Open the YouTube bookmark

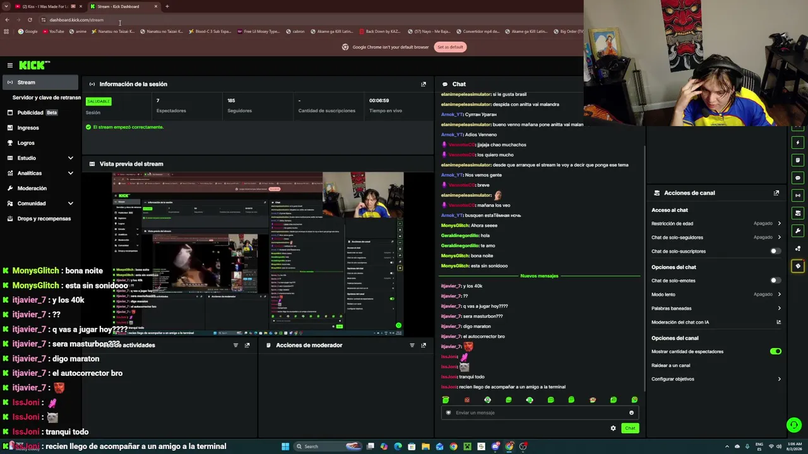click(53, 32)
